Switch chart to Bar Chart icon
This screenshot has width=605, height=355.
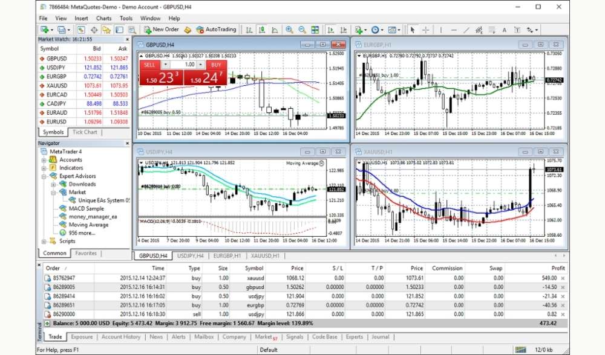tap(249, 30)
